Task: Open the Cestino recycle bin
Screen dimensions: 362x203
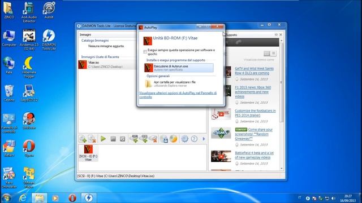Action: (x=9, y=94)
